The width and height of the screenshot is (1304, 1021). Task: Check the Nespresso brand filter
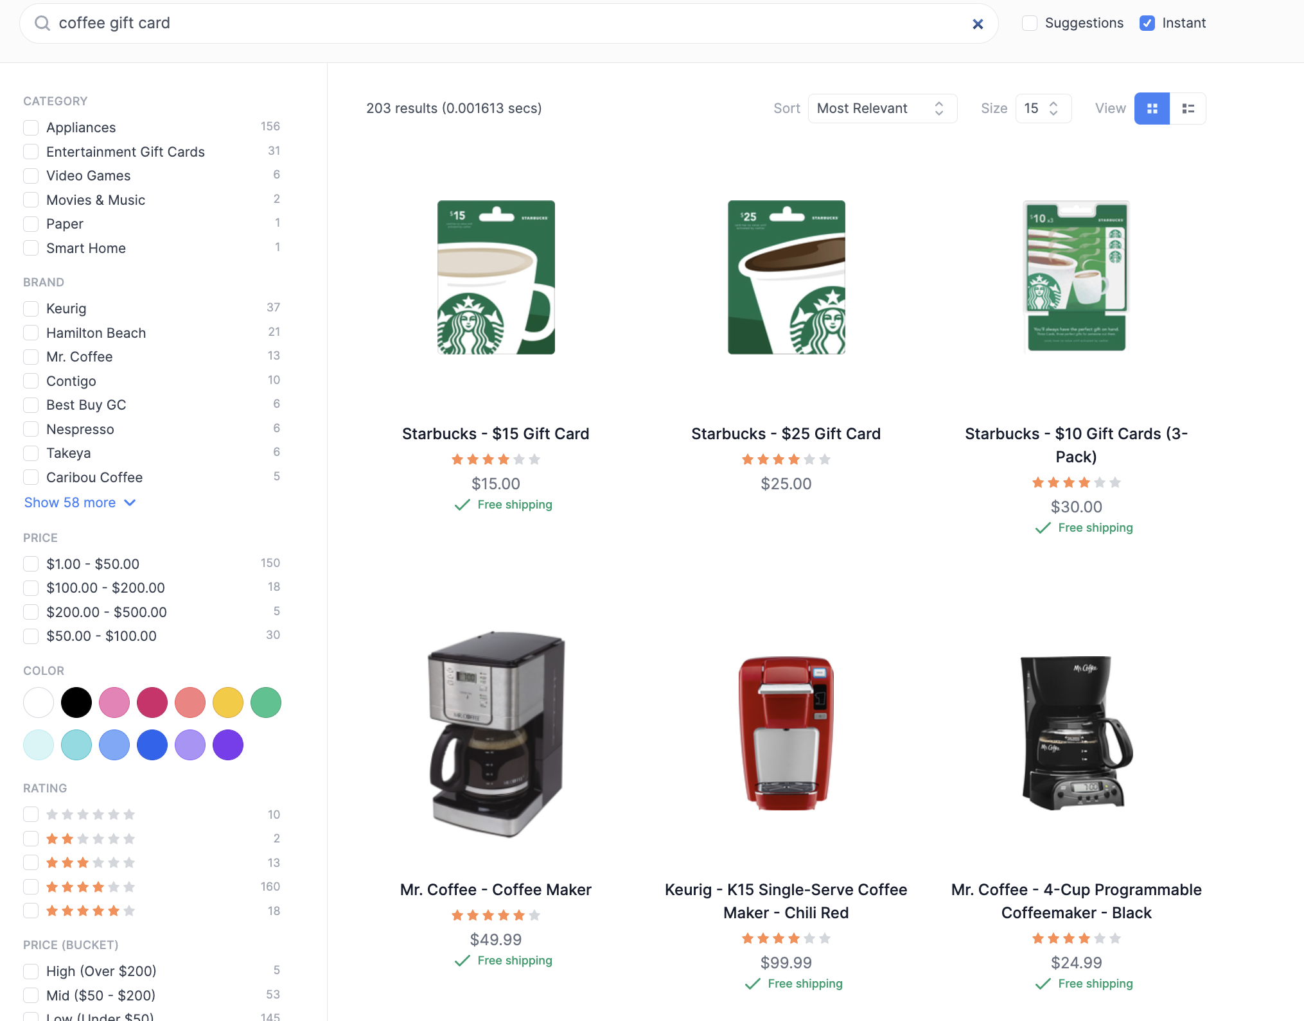31,429
